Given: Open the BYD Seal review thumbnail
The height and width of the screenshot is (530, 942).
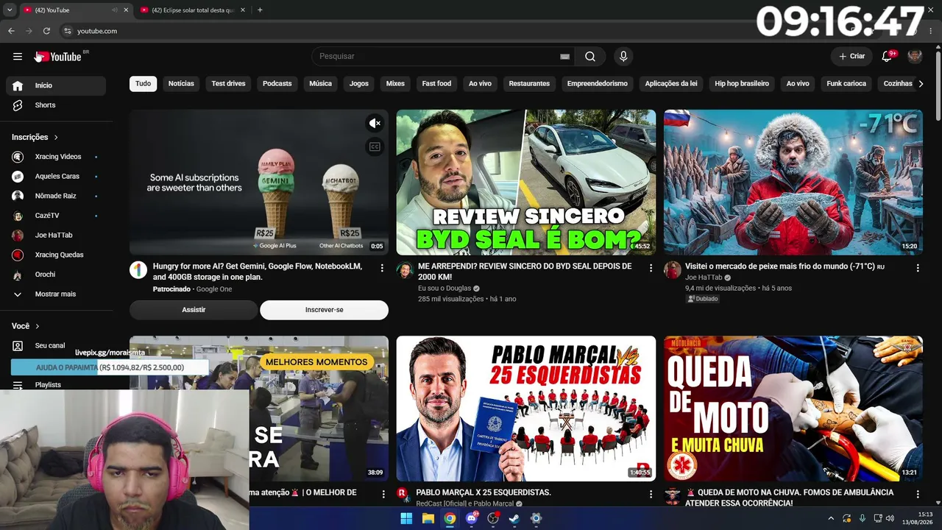Looking at the screenshot, I should tap(526, 183).
